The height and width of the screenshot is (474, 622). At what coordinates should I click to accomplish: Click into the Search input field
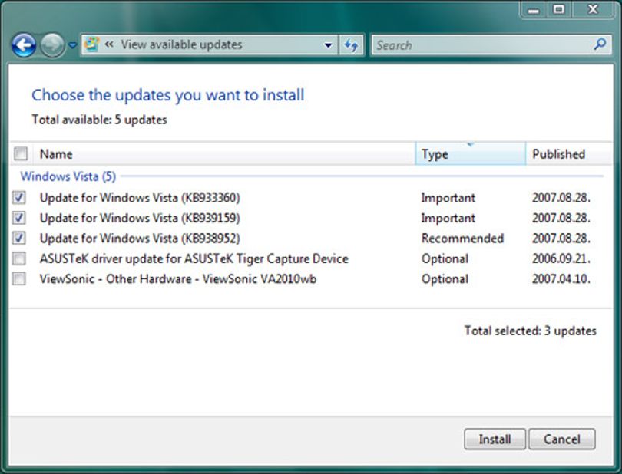(482, 45)
